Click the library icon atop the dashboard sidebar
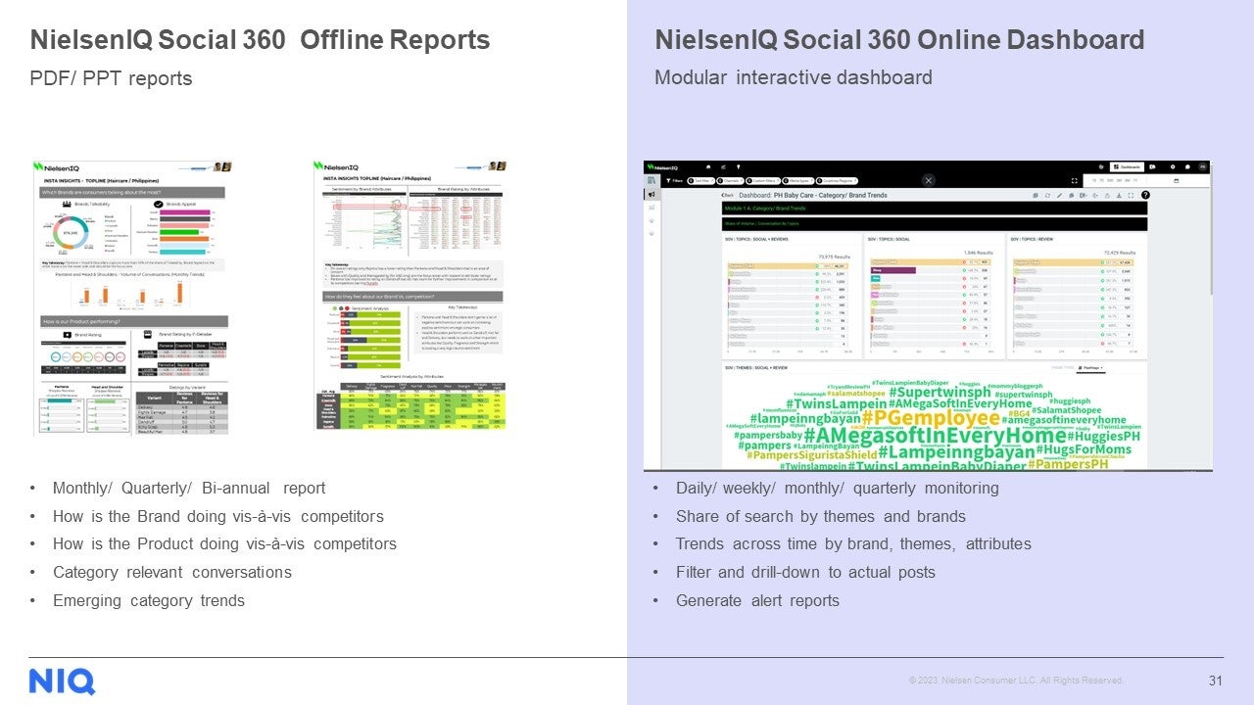The height and width of the screenshot is (705, 1254). 651,181
